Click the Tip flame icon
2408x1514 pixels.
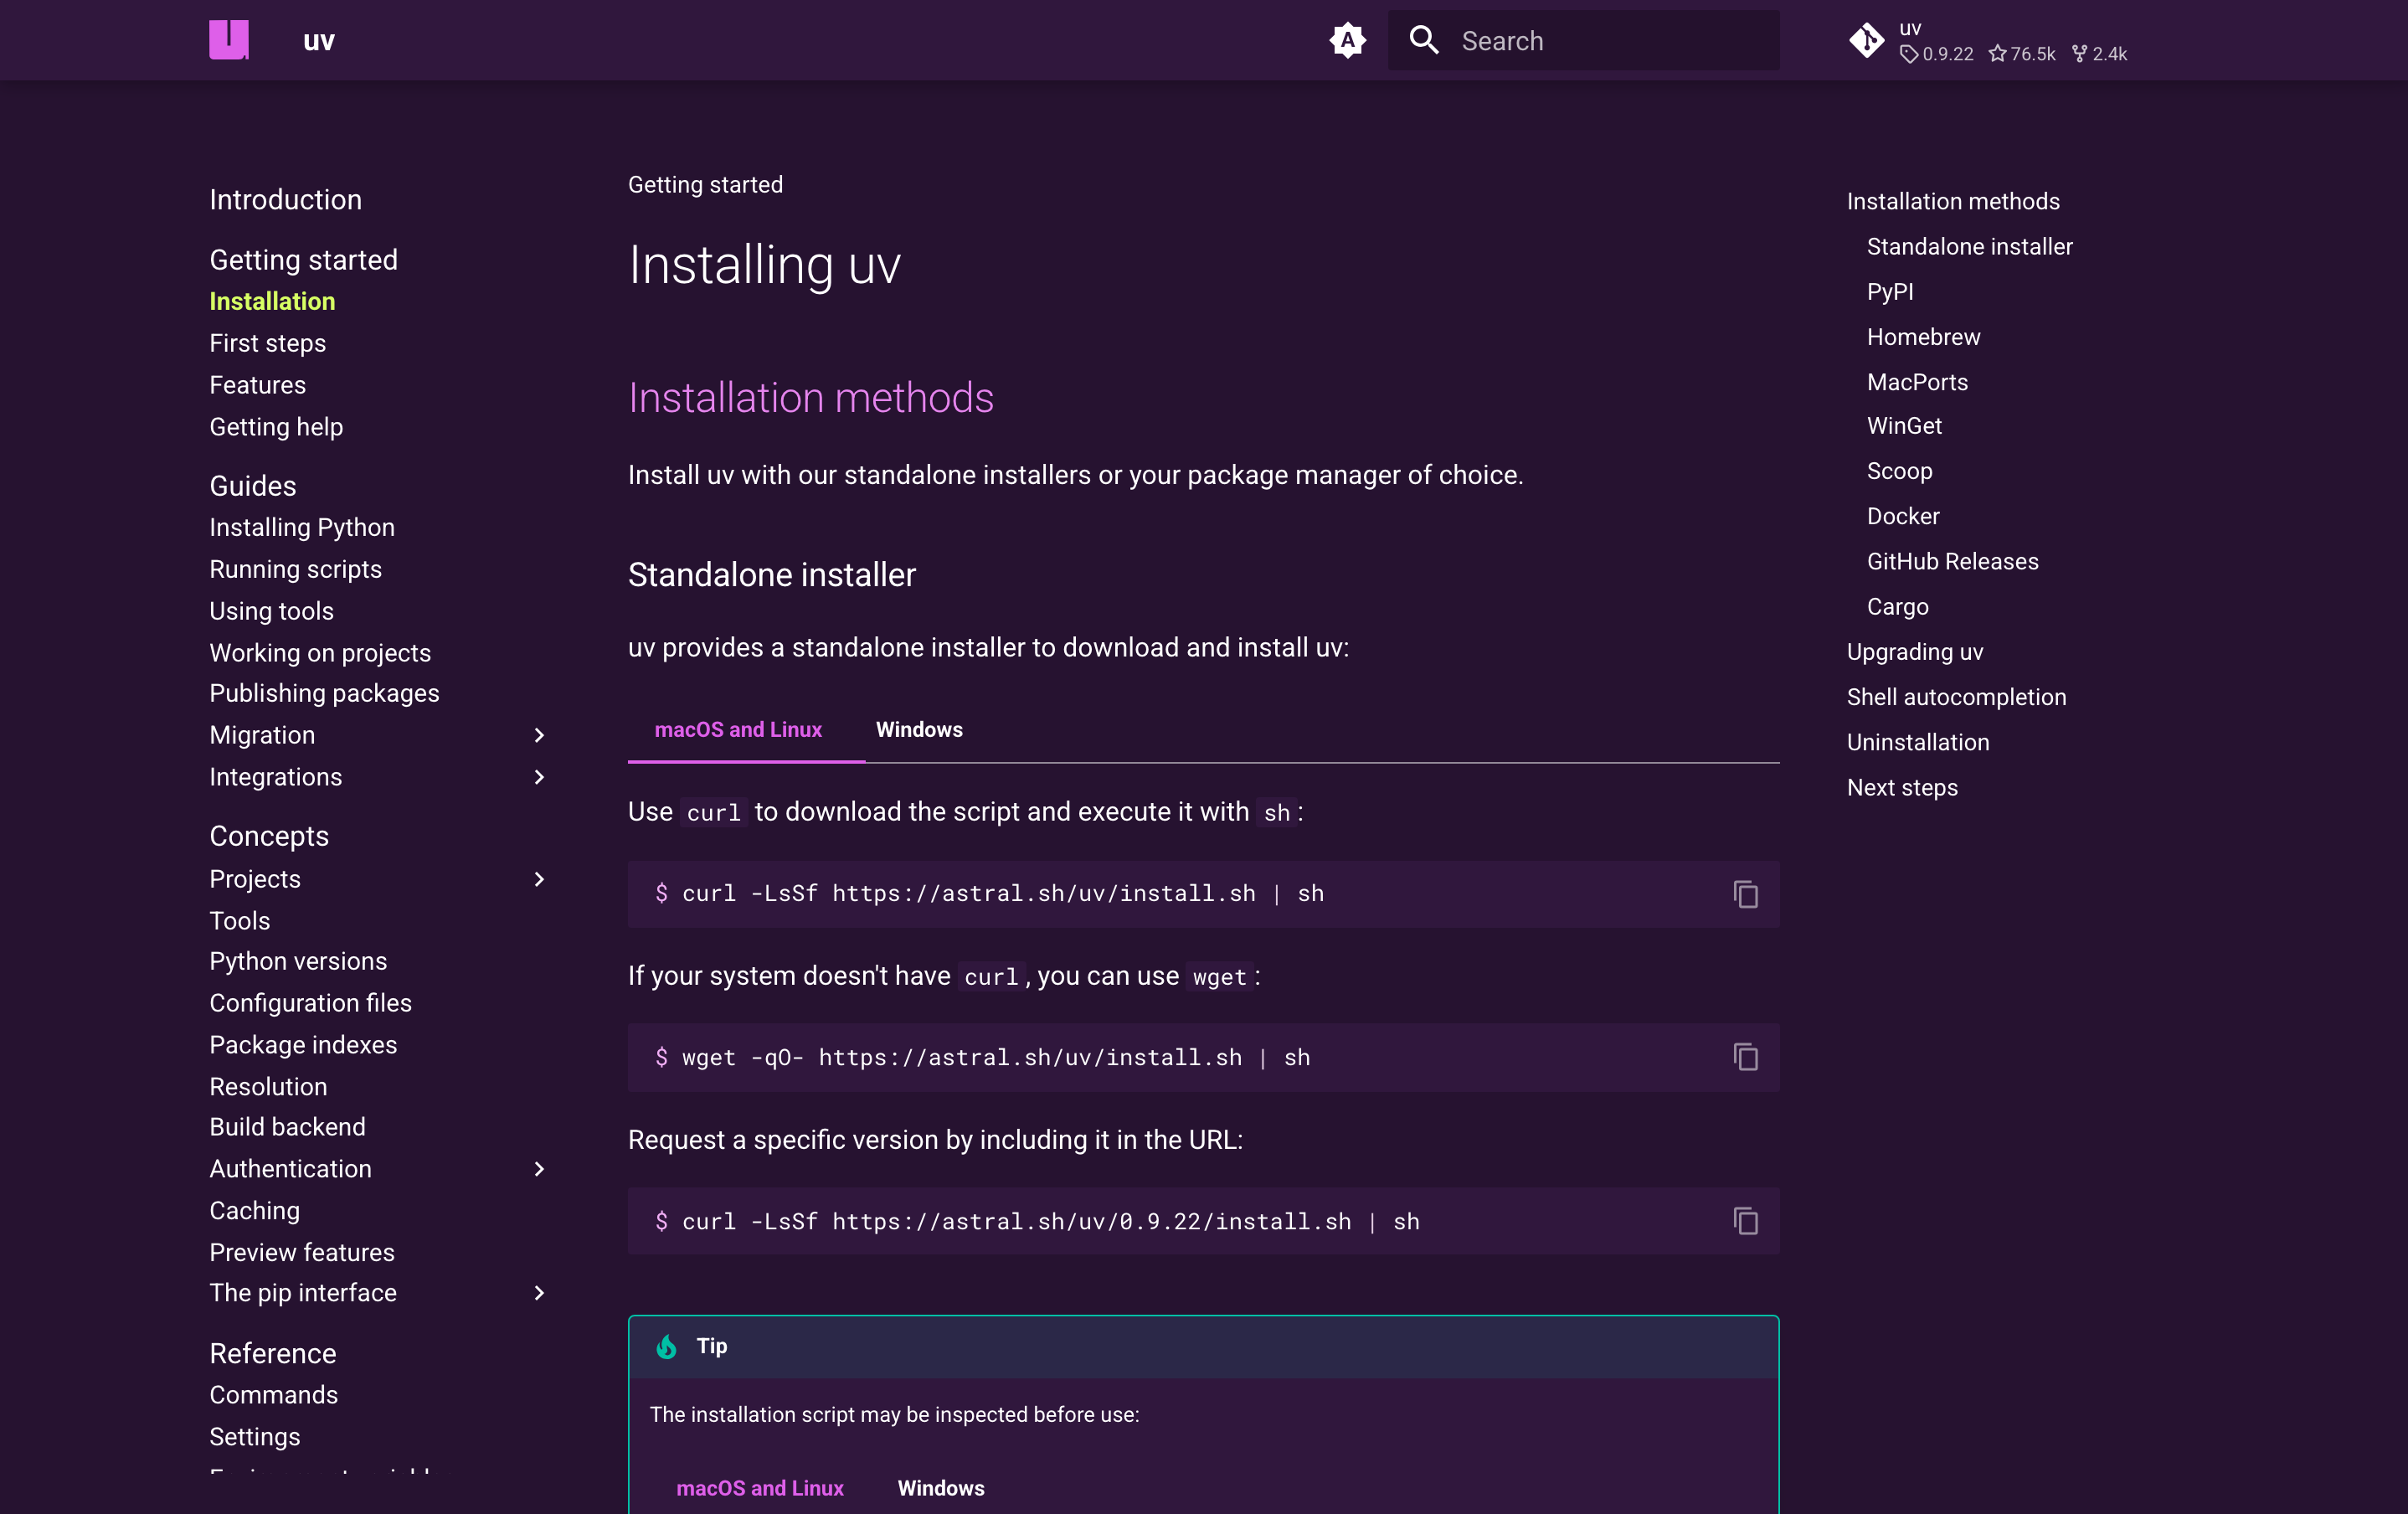click(x=666, y=1346)
